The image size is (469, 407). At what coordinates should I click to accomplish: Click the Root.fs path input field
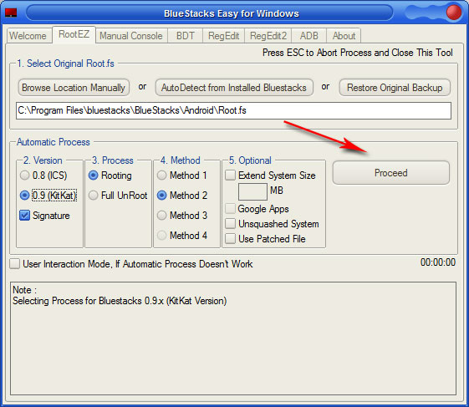tap(233, 110)
